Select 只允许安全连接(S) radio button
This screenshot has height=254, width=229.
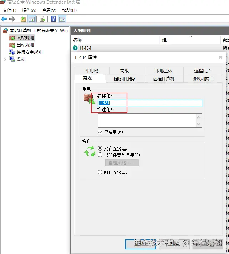100,155
